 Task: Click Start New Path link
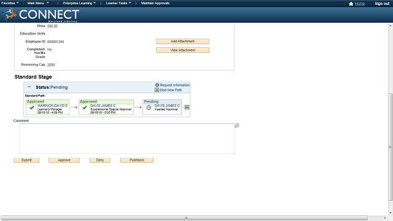171,90
